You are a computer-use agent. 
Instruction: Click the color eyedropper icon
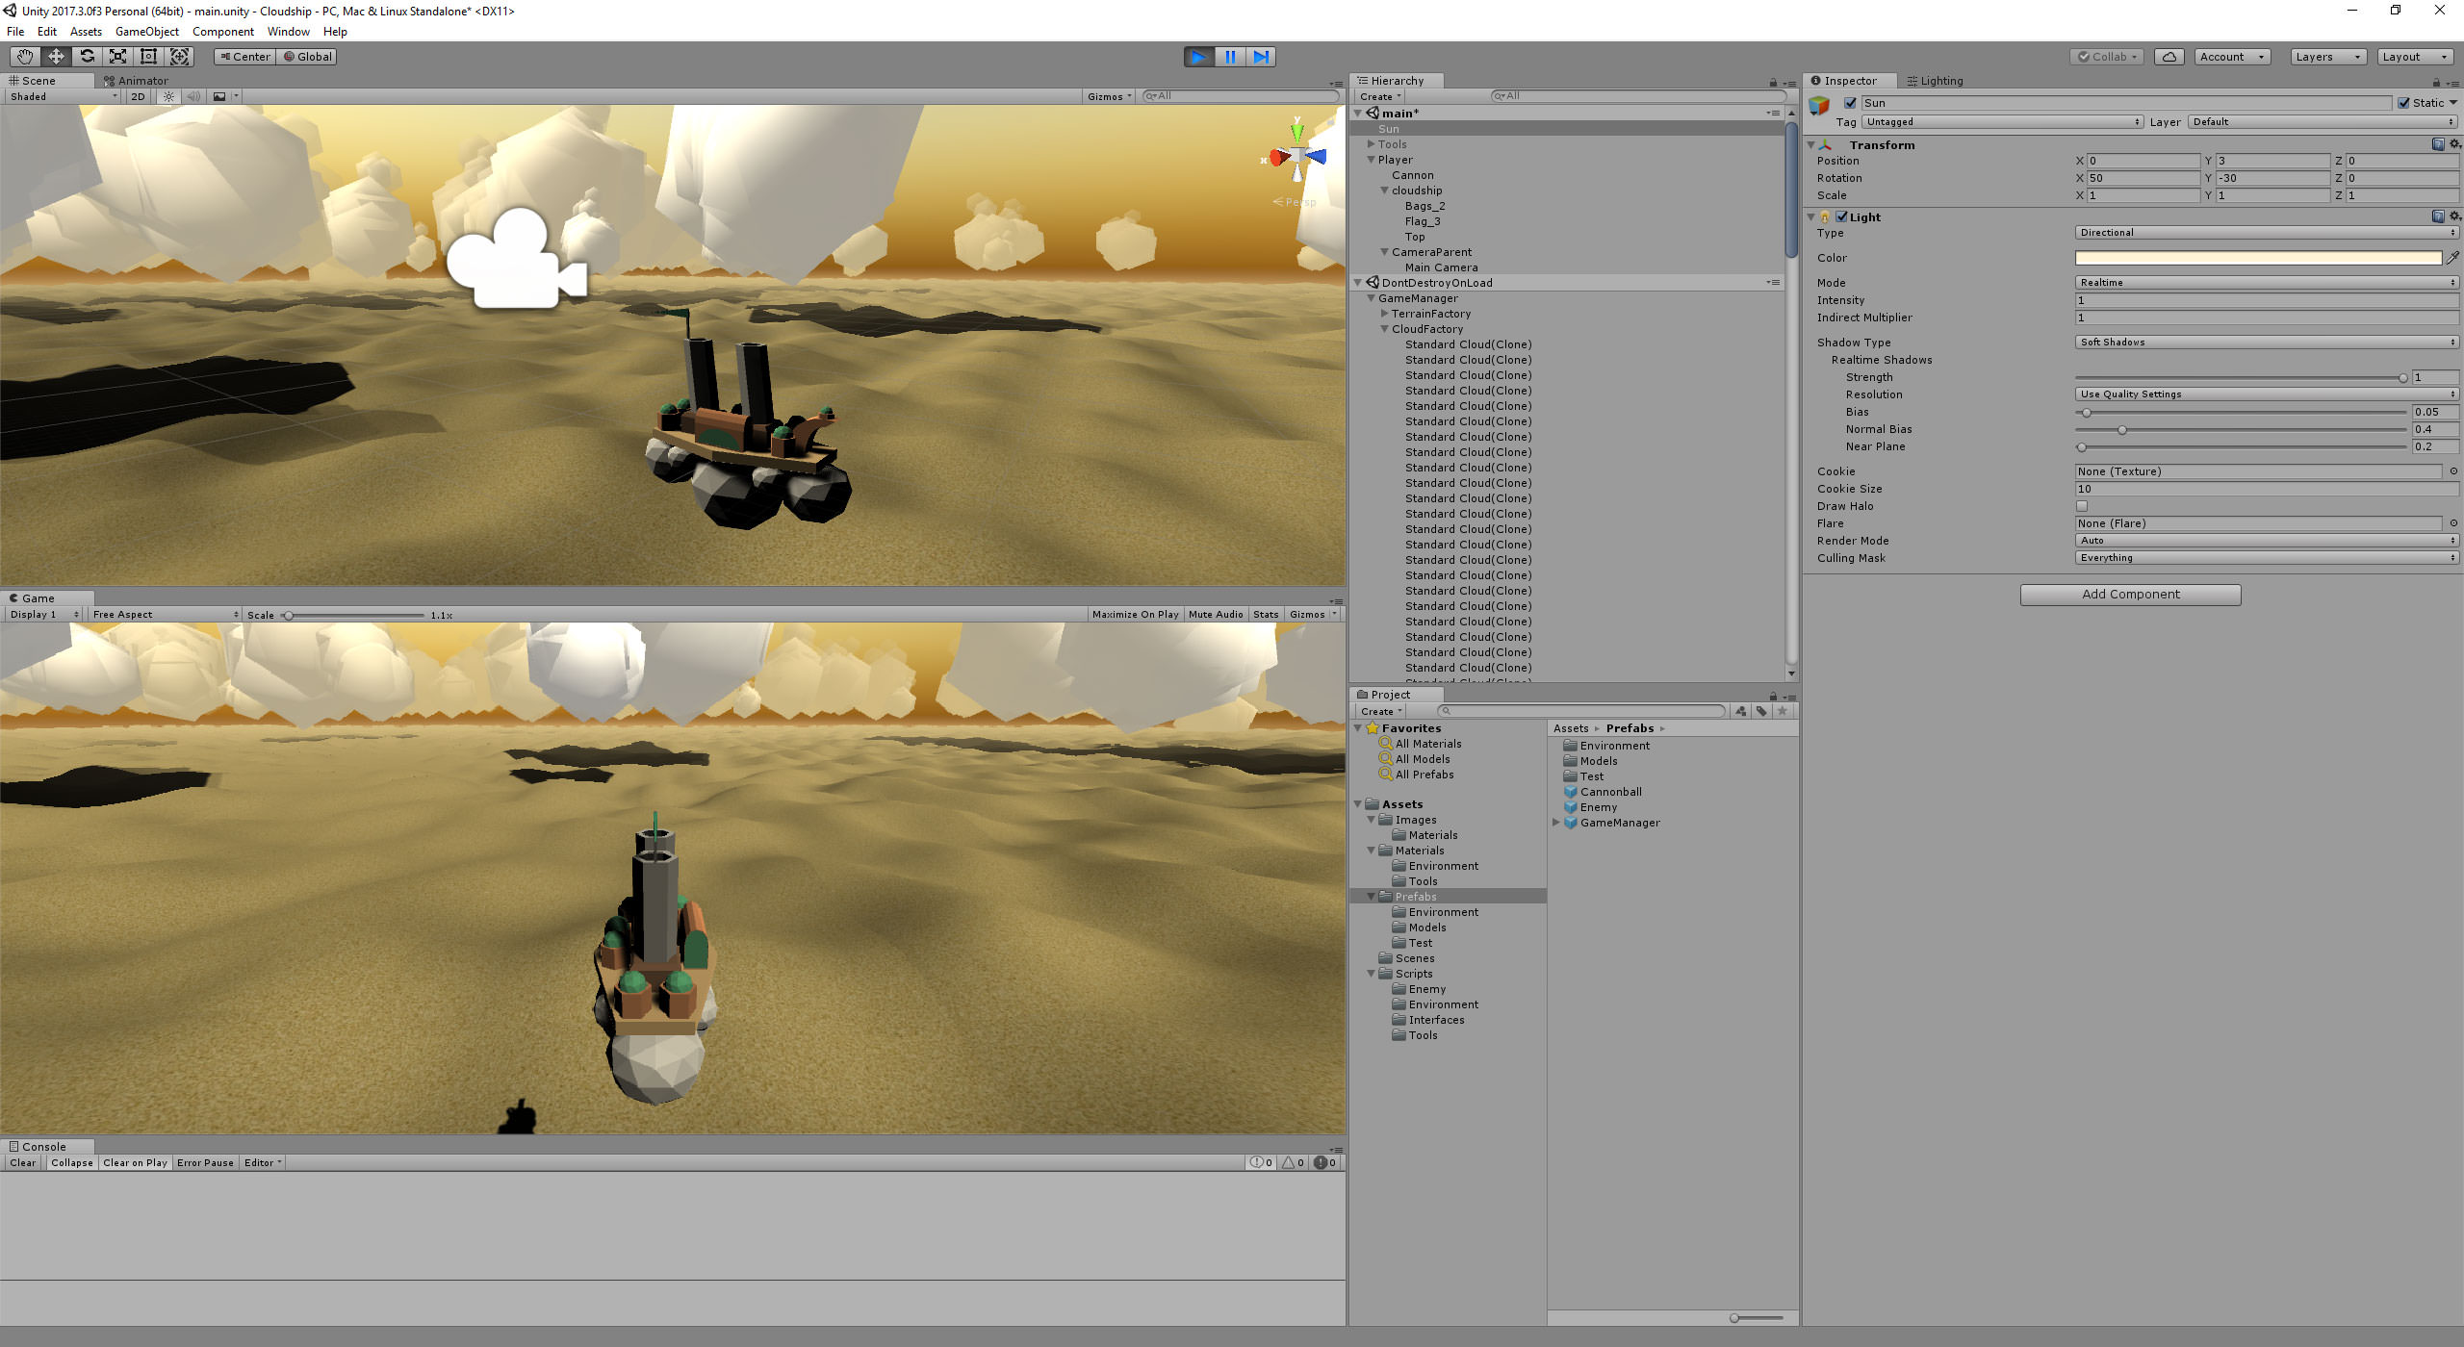2453,258
